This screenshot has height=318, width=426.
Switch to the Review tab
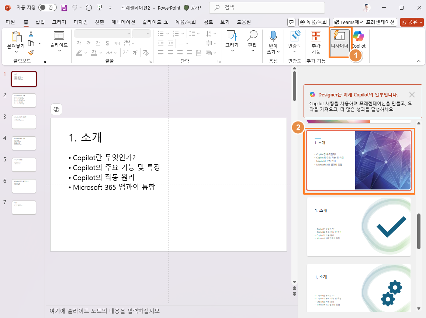tap(208, 22)
